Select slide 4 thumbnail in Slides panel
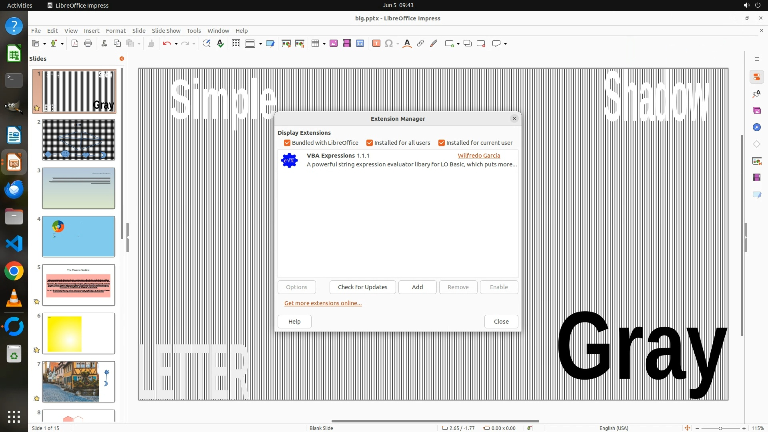The image size is (768, 432). (78, 236)
